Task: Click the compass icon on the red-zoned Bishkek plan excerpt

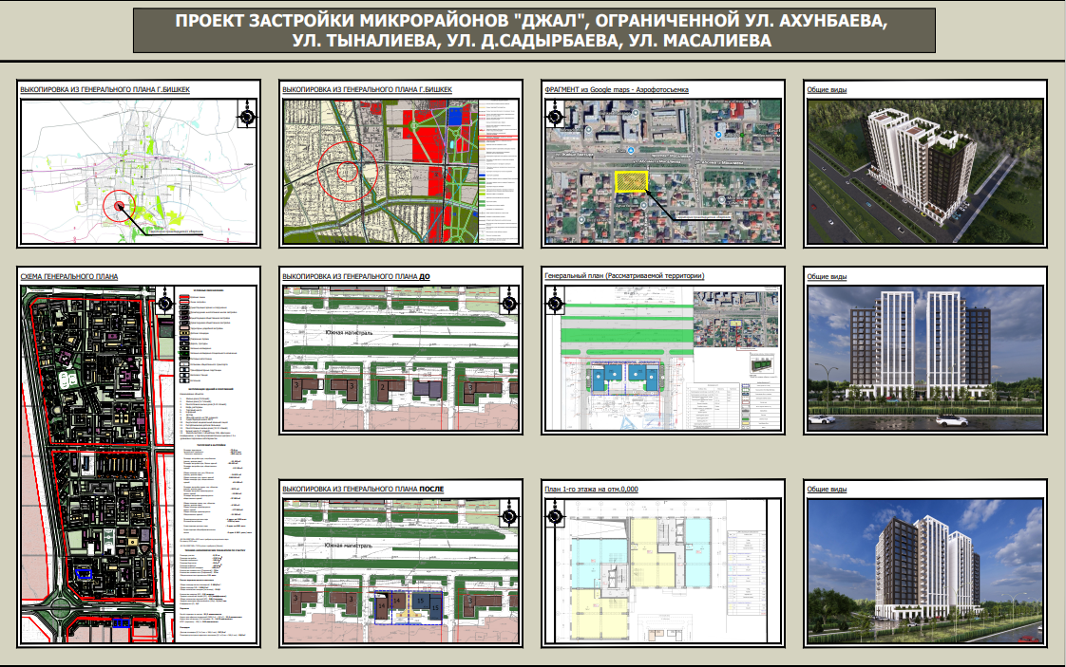Action: (509, 117)
